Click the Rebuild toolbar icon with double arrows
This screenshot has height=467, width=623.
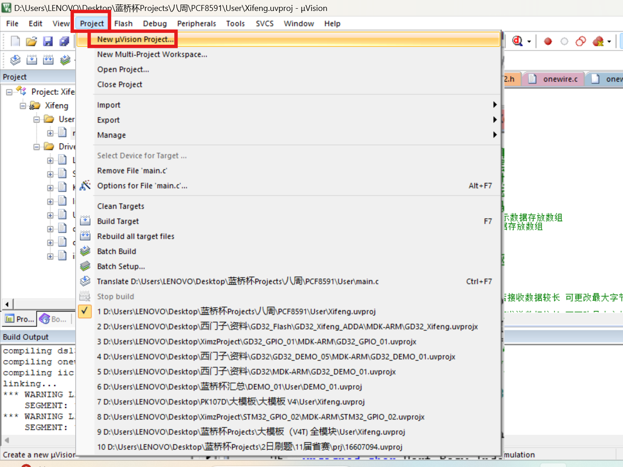tap(48, 60)
